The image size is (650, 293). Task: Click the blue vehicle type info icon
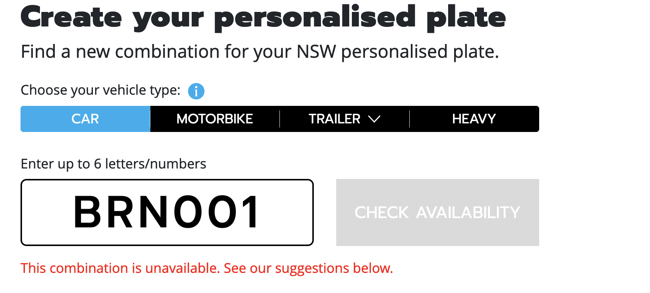point(196,91)
